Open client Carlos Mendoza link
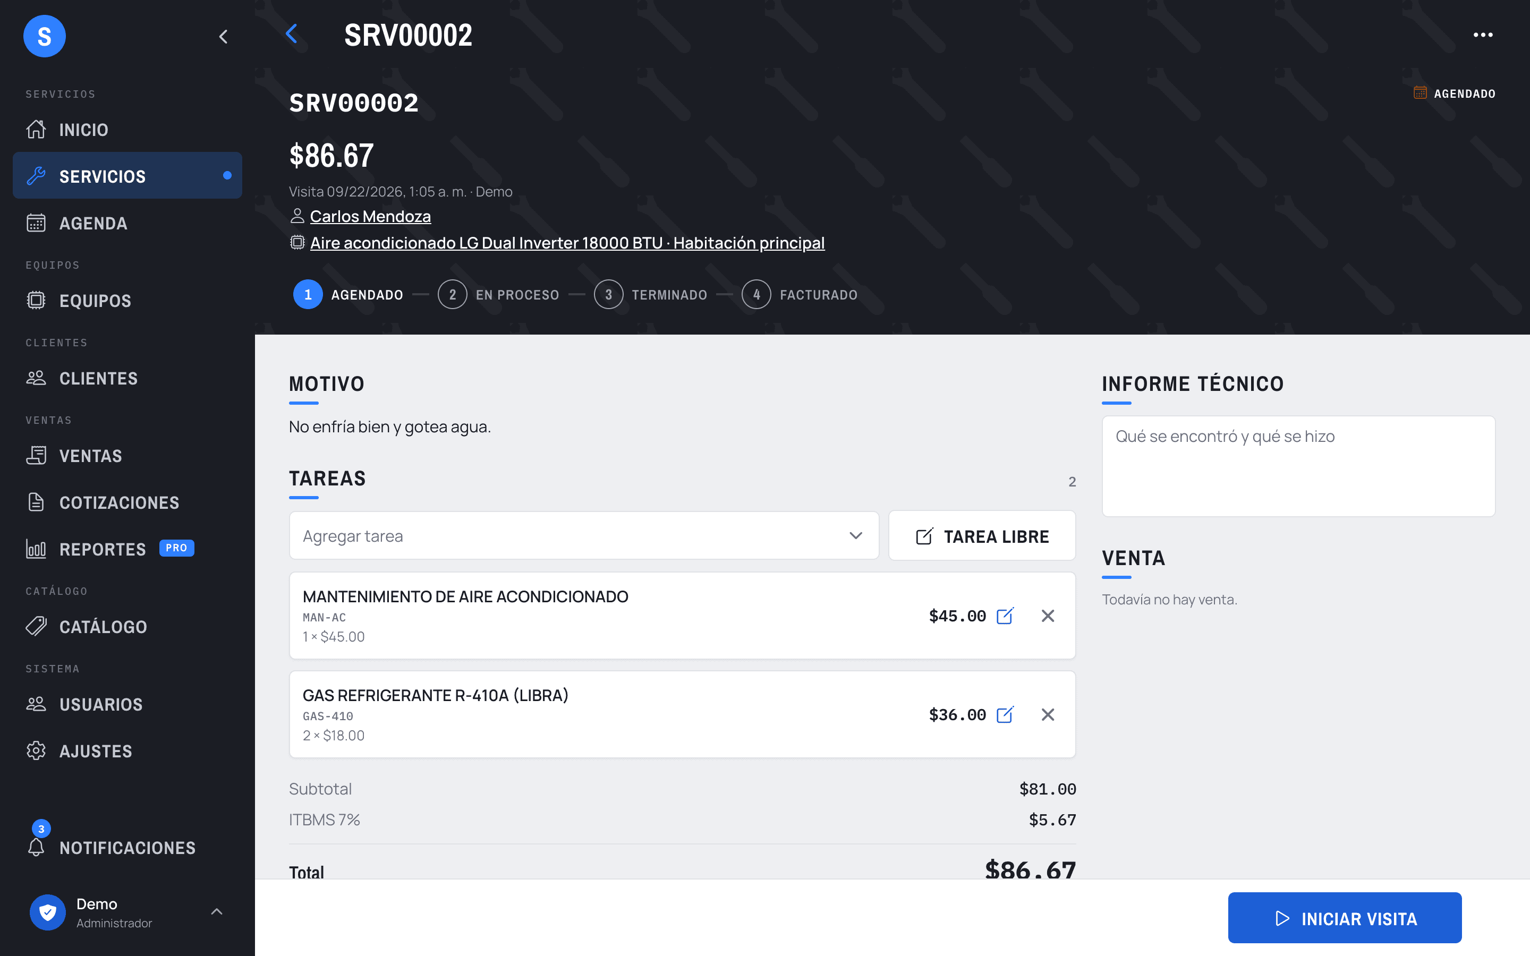Viewport: 1530px width, 956px height. (x=370, y=216)
